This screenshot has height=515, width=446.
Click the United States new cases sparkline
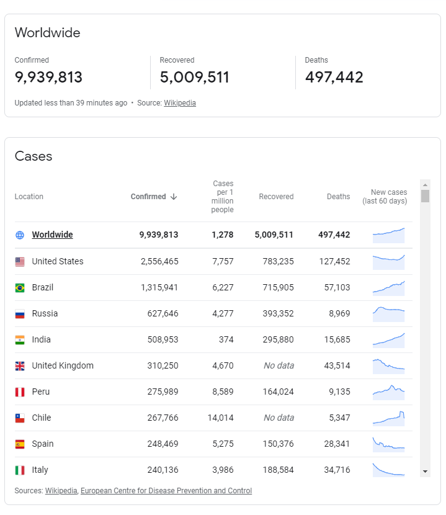coord(388,262)
